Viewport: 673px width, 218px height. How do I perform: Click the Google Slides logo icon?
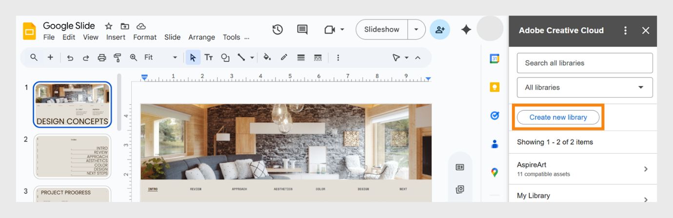(29, 31)
